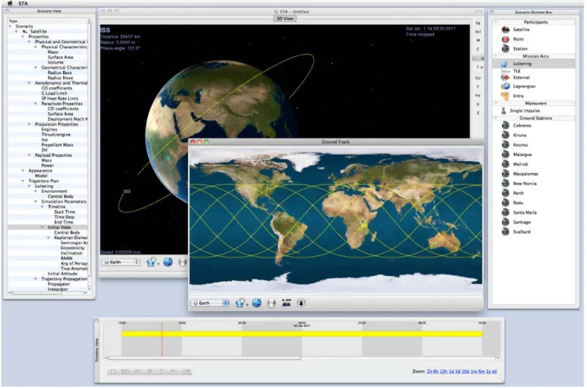This screenshot has width=587, height=388.
Task: Click the red current-time marker on timeline
Action: (162, 339)
